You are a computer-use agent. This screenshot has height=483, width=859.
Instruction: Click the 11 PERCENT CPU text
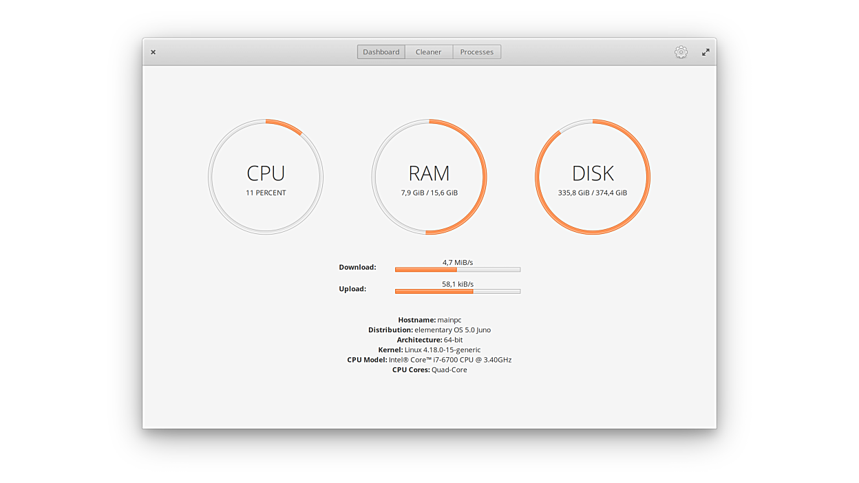(266, 193)
